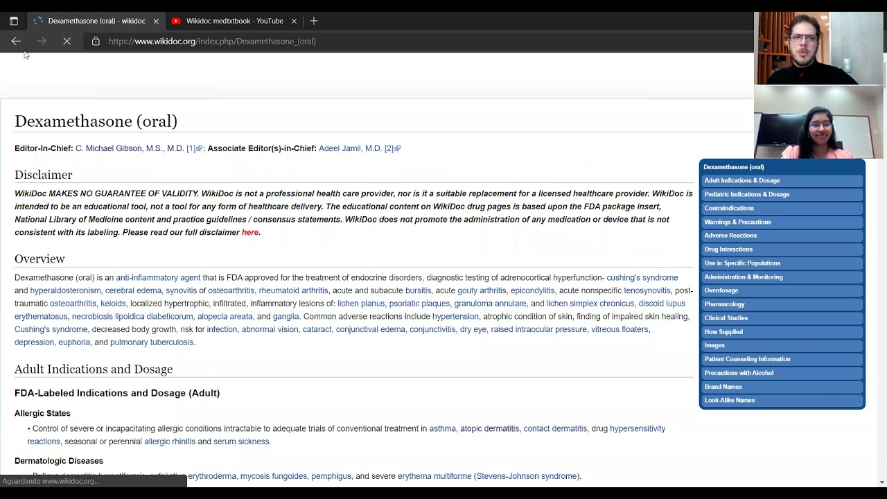Viewport: 887px width, 499px height.
Task: Open serum sickness link
Action: 241,442
